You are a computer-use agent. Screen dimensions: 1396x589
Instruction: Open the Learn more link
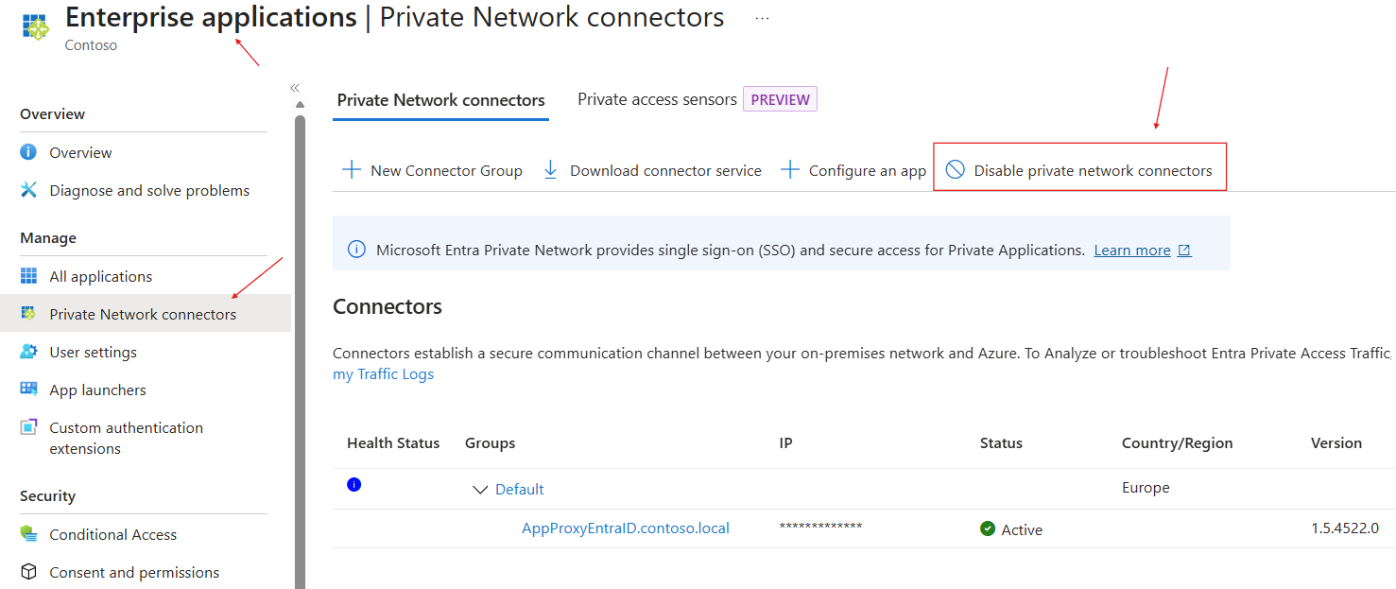tap(1132, 251)
